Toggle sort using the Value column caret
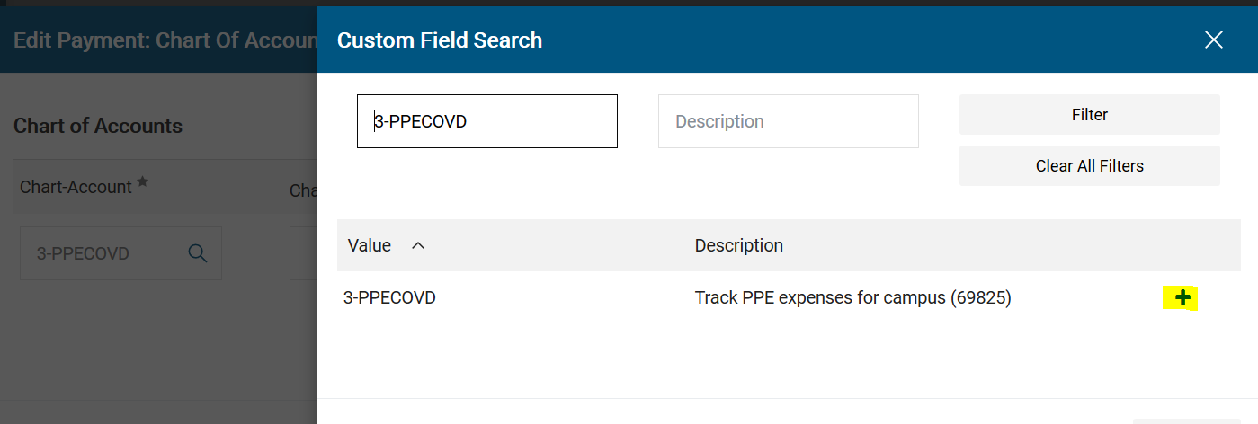 [x=417, y=245]
